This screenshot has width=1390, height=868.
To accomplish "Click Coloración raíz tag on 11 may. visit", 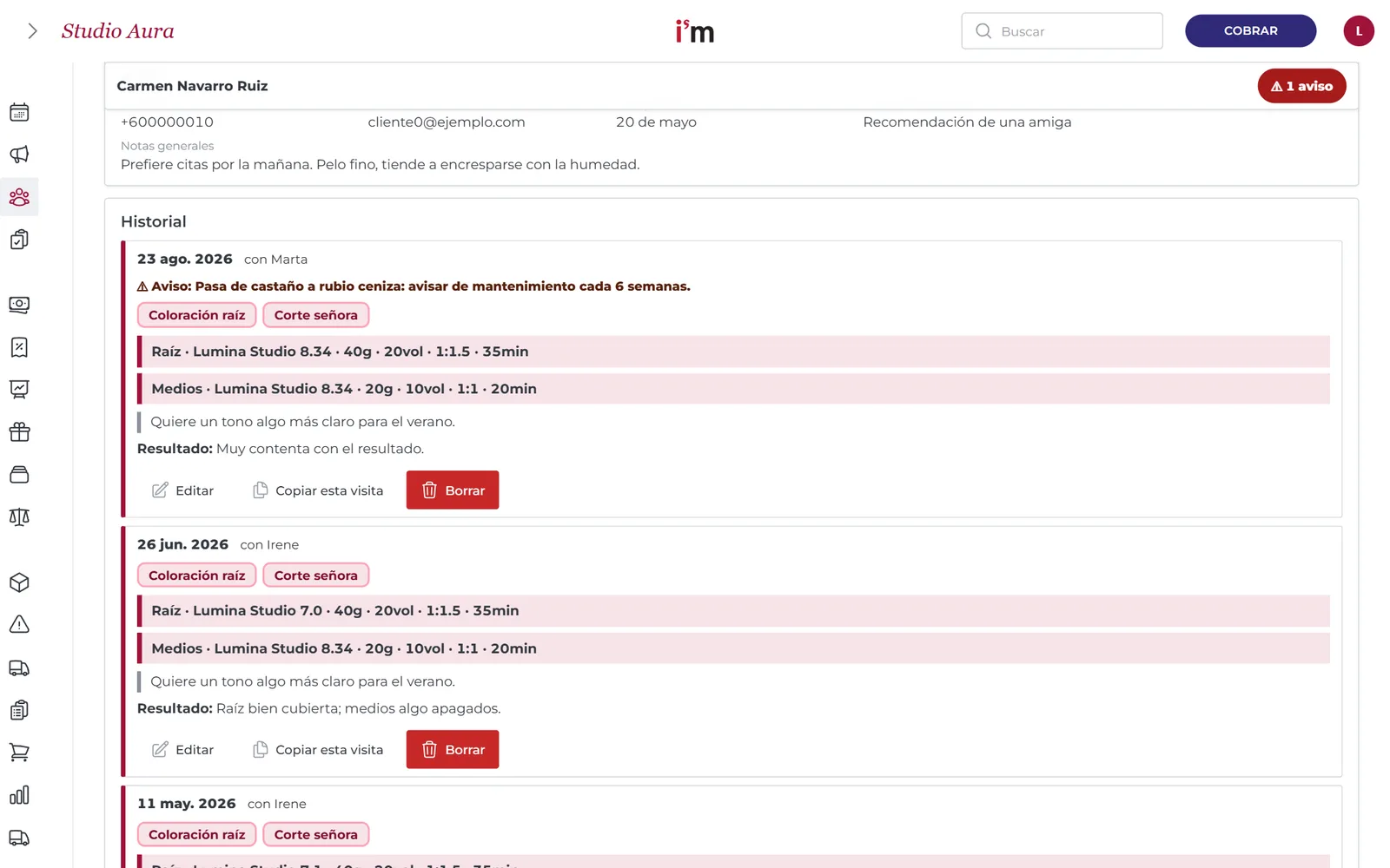I will (x=197, y=835).
